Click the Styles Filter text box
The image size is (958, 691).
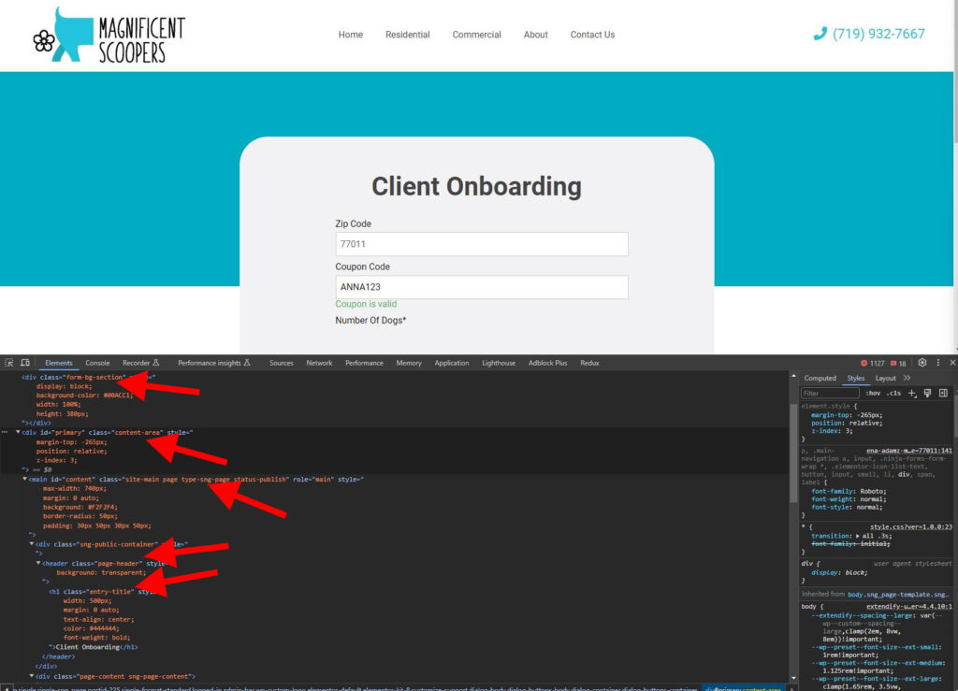[829, 394]
